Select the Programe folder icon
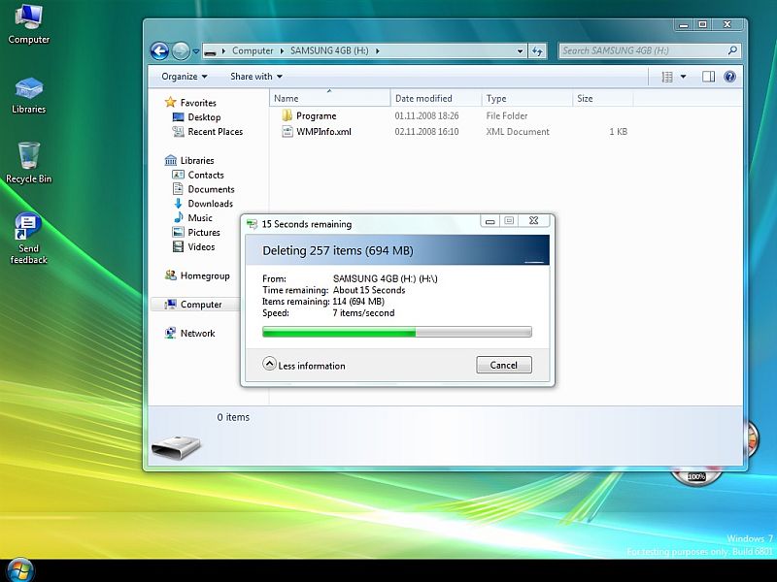Screen dimensions: 777x582 pos(287,115)
